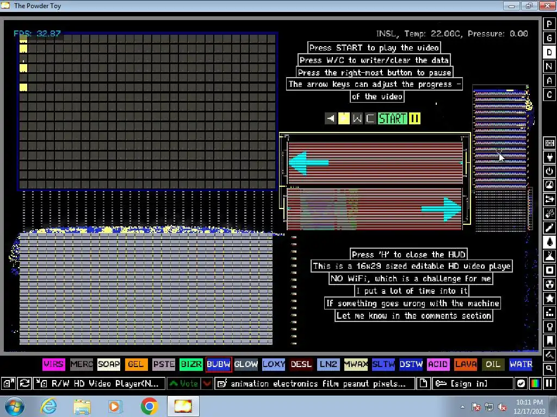This screenshot has width=557, height=417.
Task: Open the Special elements menu (star icon)
Action: tap(549, 299)
